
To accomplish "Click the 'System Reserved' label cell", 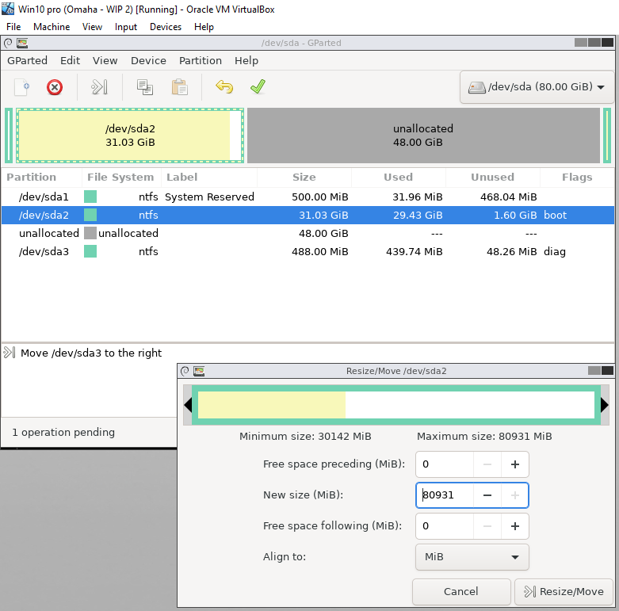I will [x=209, y=197].
